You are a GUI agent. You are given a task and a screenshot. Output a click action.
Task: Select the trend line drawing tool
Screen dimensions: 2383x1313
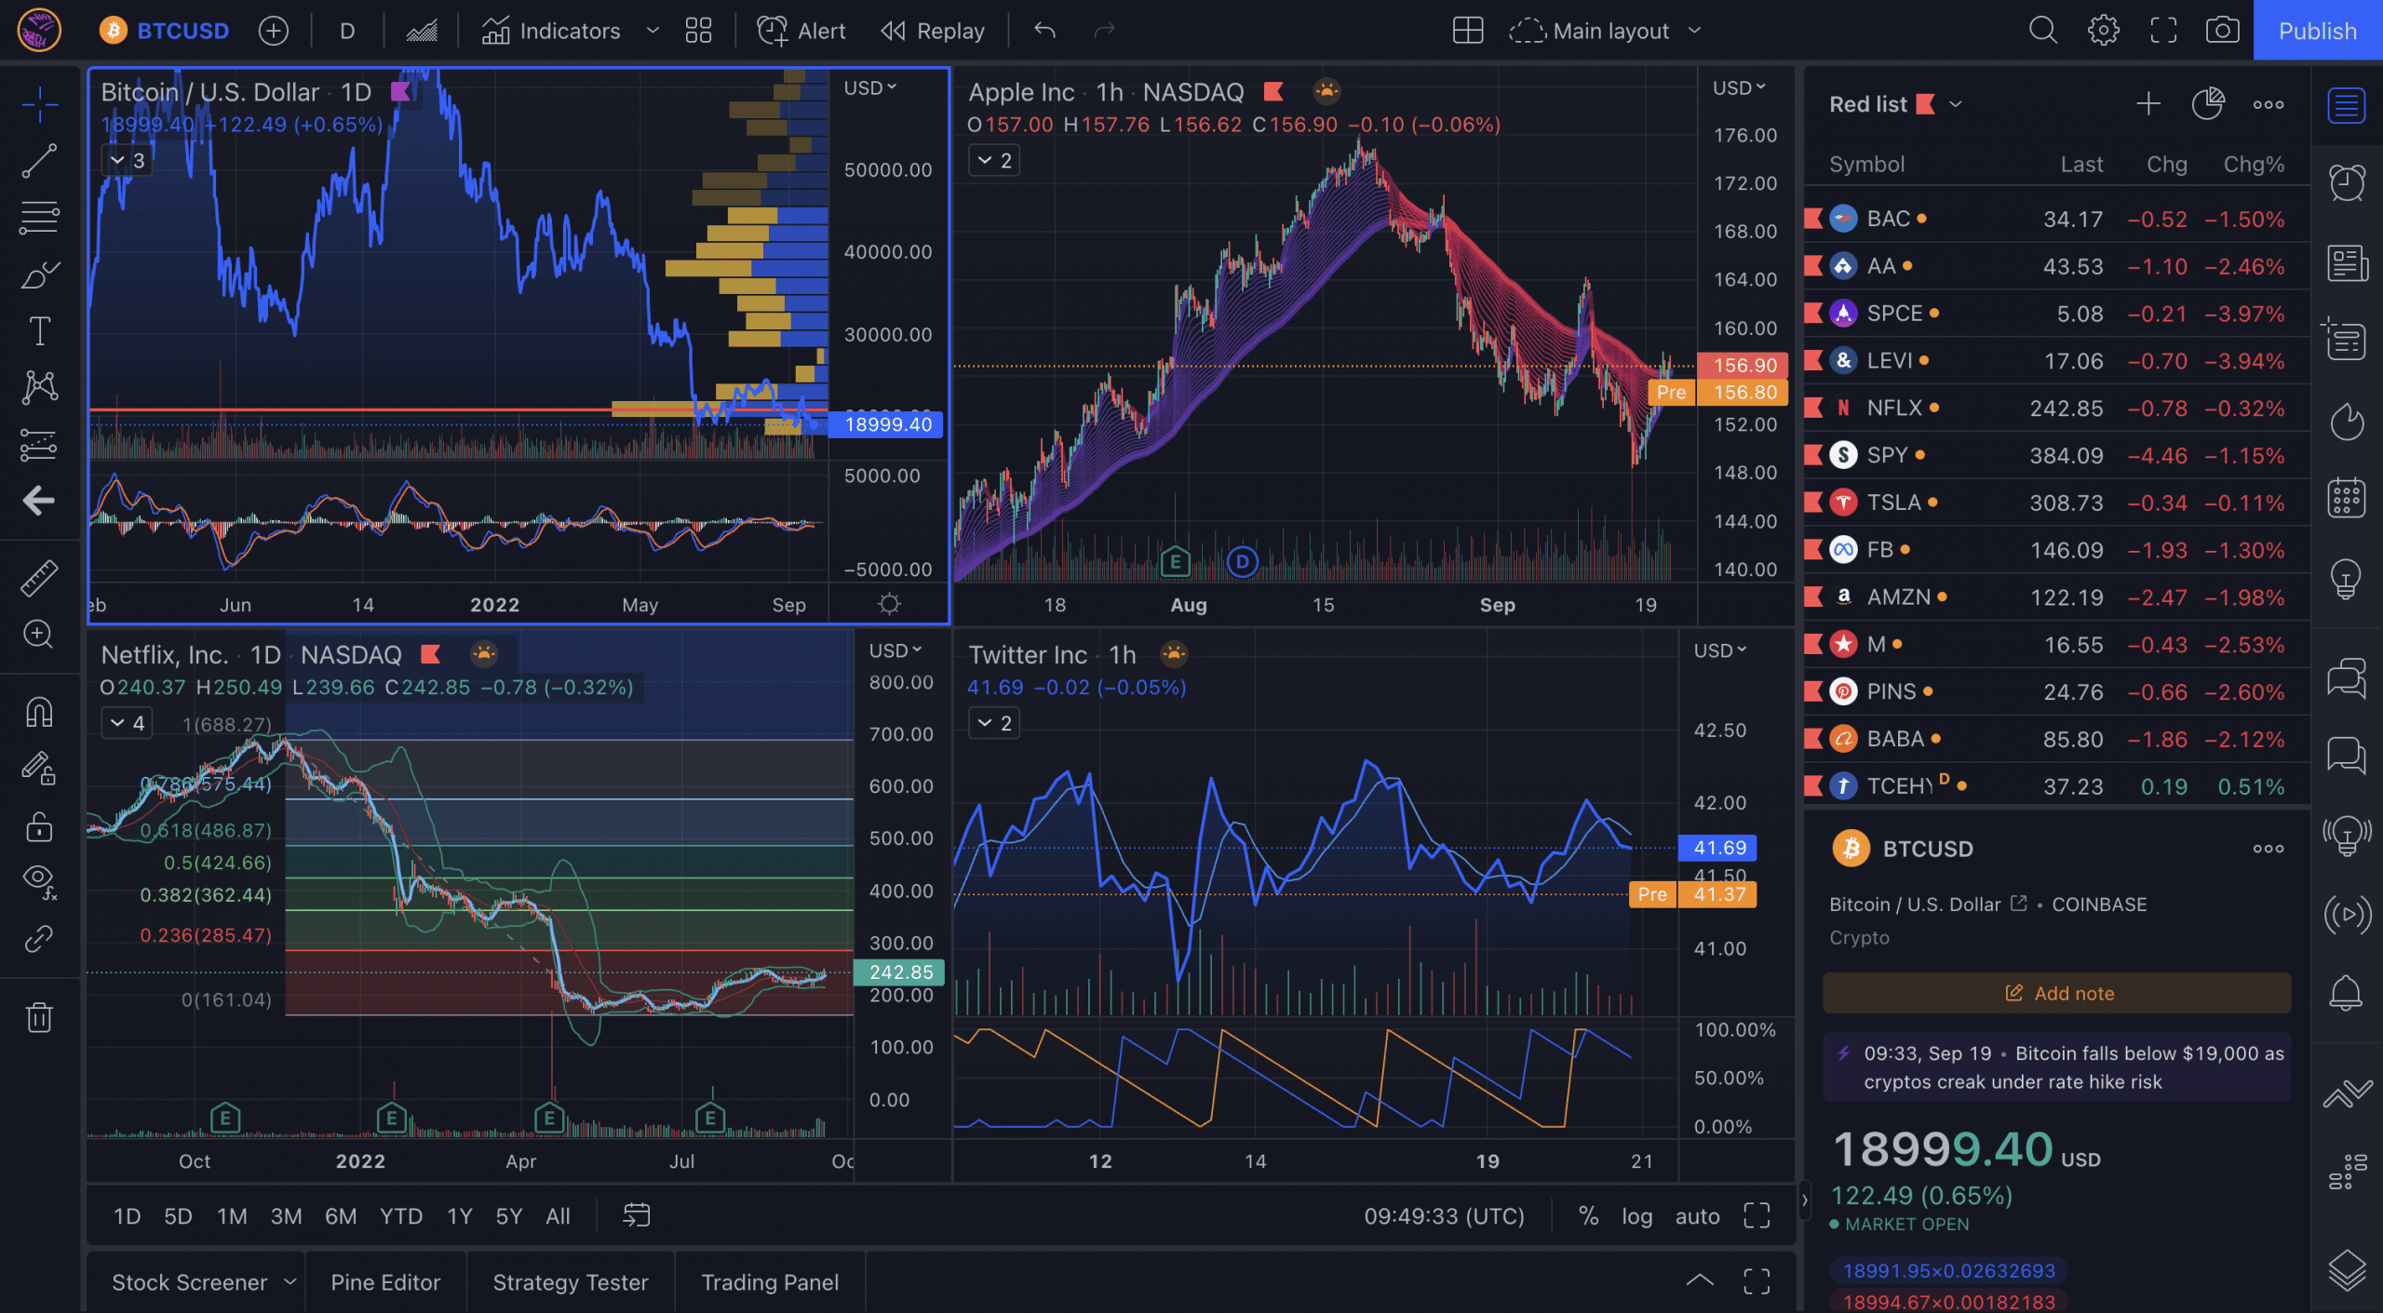point(39,160)
